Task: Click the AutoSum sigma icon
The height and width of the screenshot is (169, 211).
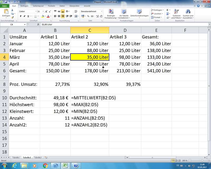Action: 167,10
